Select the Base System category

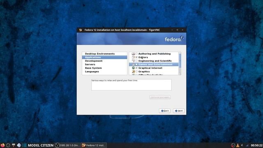[x=104, y=68]
